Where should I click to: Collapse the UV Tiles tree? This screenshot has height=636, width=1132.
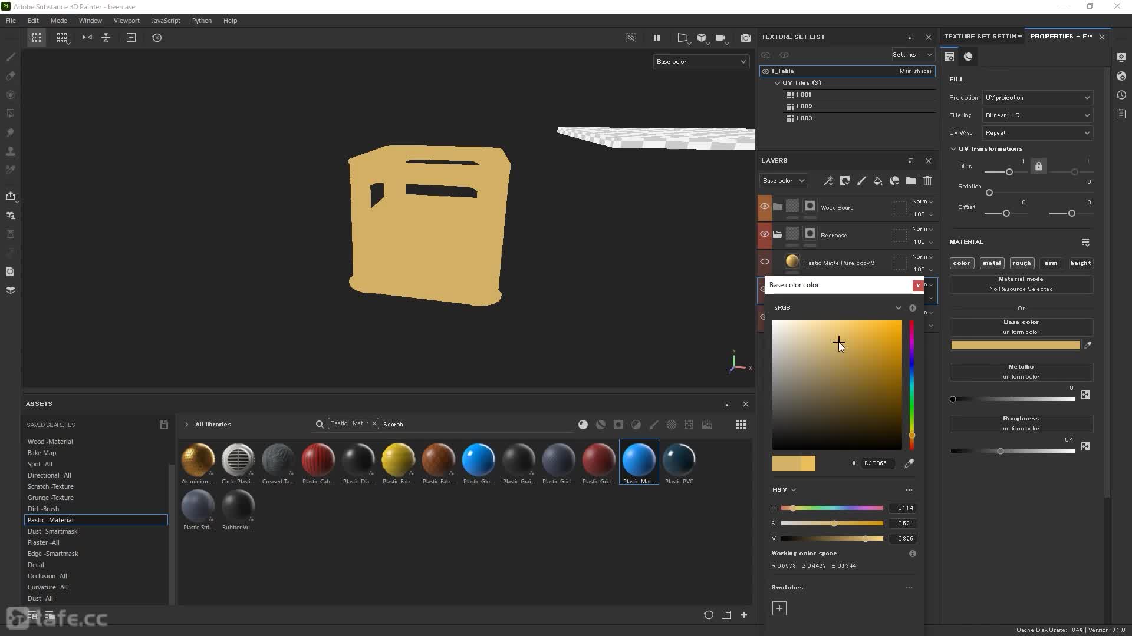(x=777, y=83)
